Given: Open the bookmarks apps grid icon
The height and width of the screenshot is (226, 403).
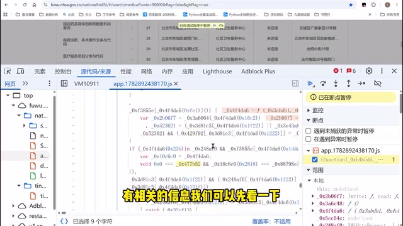Looking at the screenshot, I should pos(5,14).
